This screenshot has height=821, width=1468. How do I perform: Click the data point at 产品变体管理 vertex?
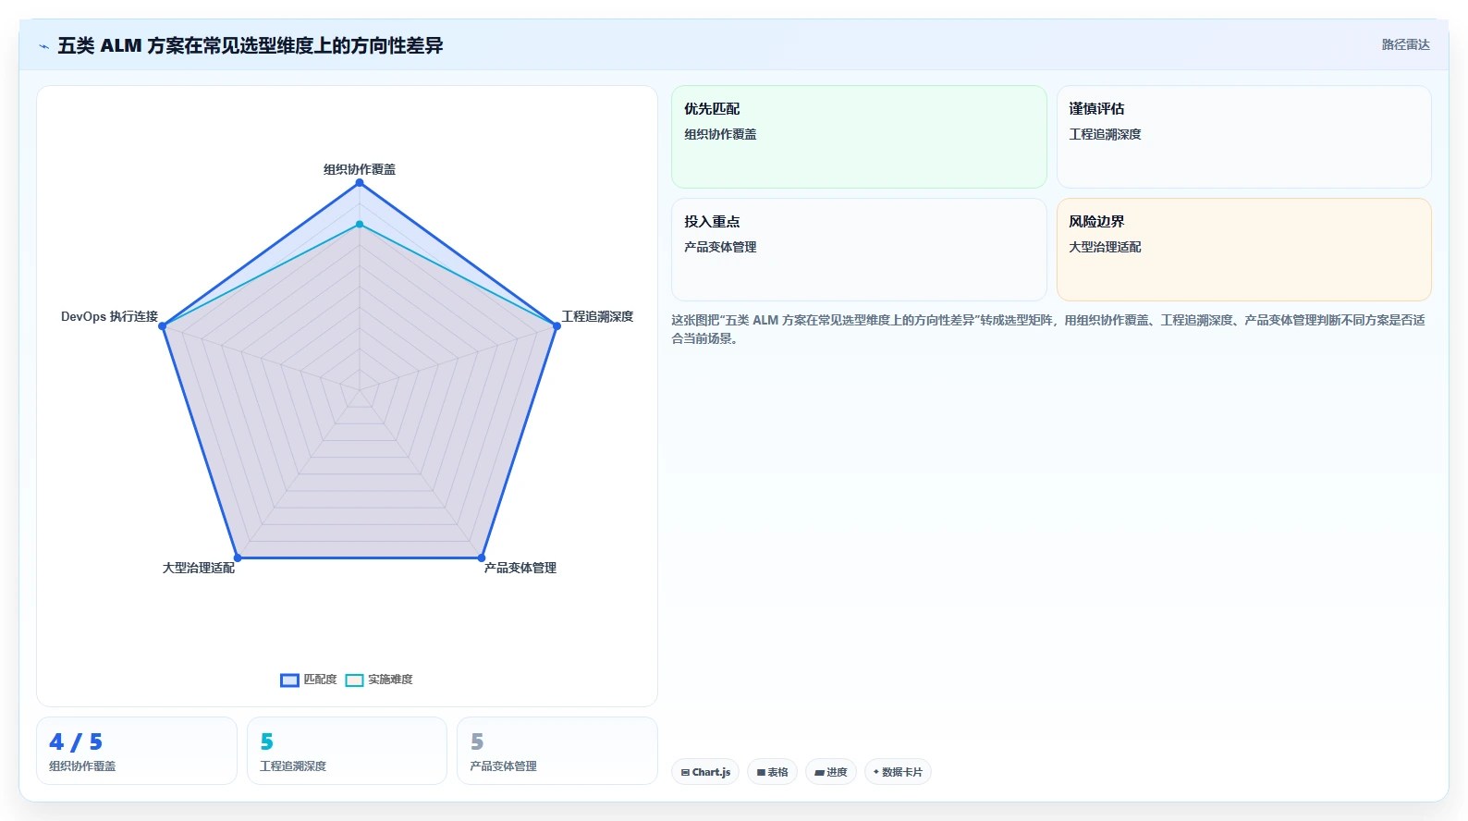pos(482,558)
